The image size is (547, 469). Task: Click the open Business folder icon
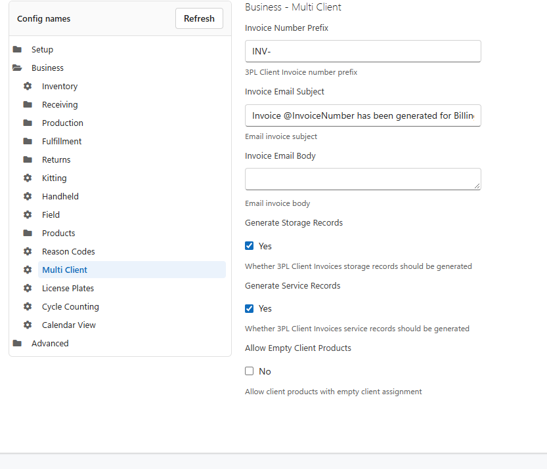[17, 68]
